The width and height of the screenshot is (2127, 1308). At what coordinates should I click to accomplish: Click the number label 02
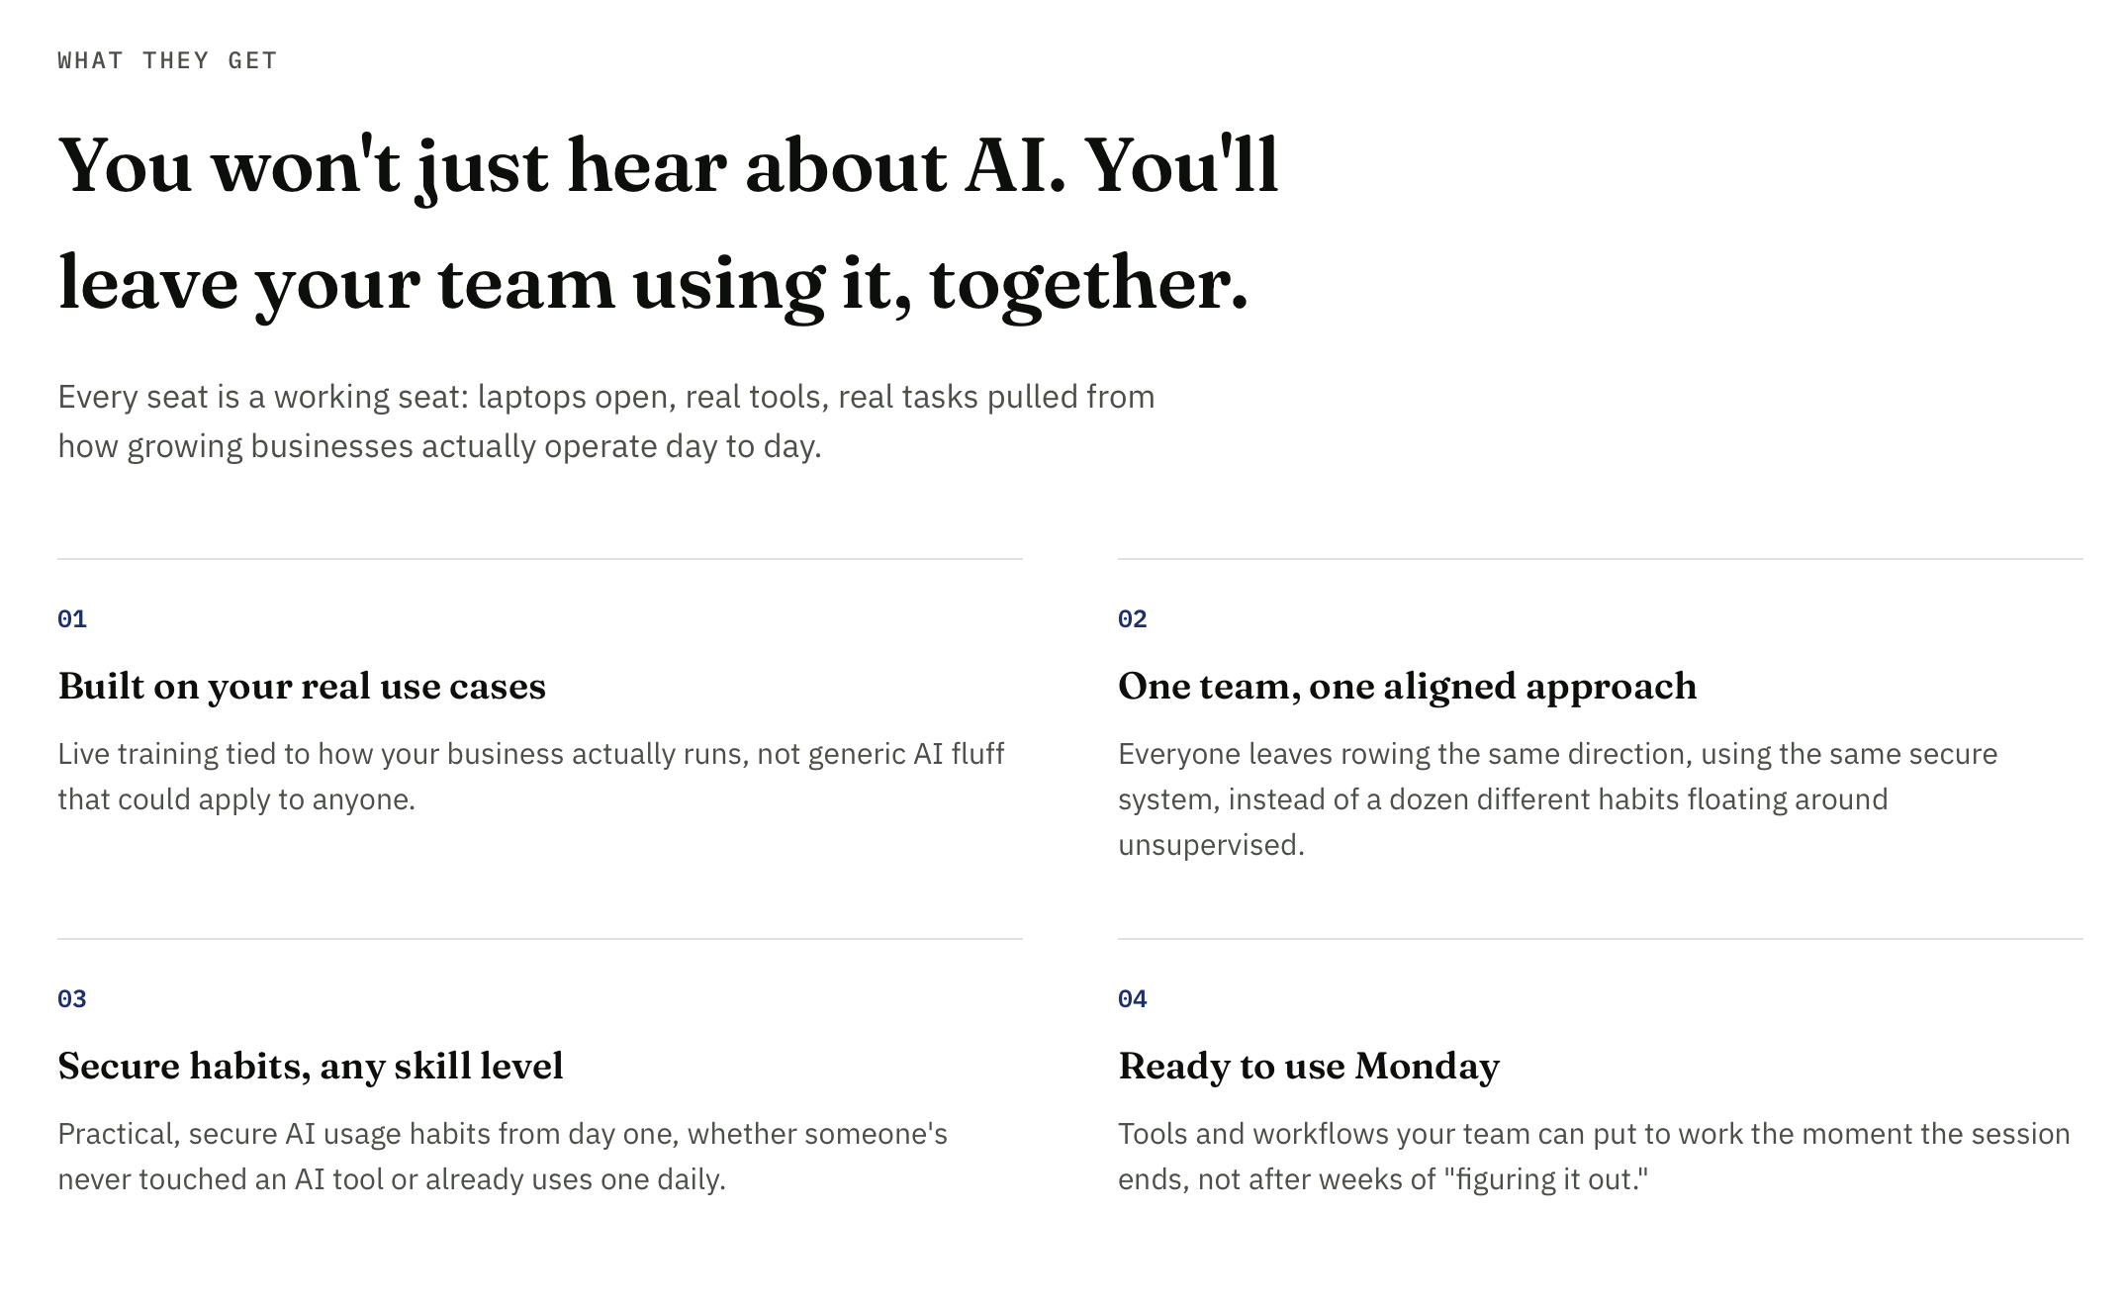tap(1133, 619)
